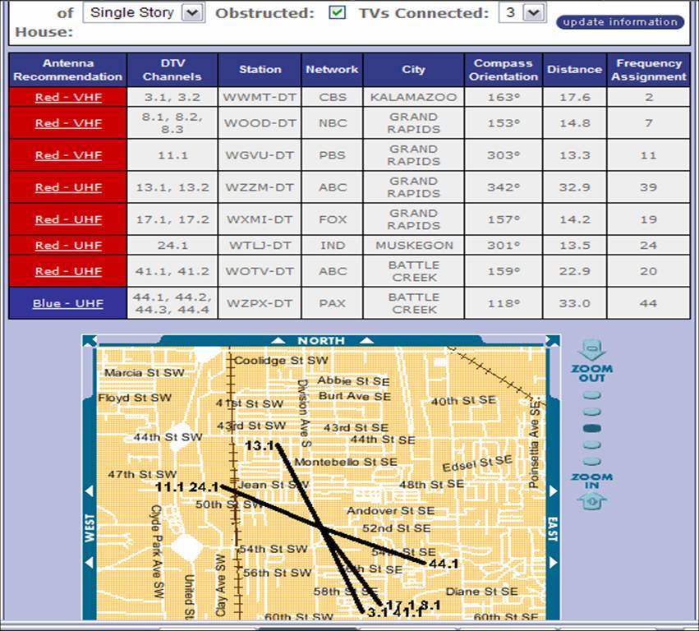Click the Montebello St SE label on the map

(346, 462)
